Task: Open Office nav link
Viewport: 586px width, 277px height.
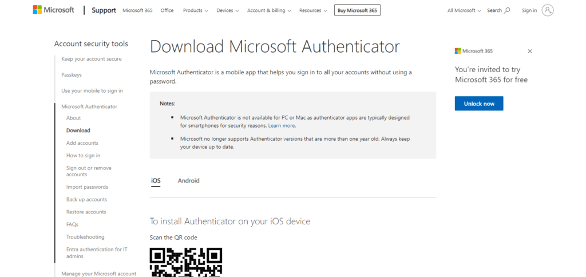Action: pos(167,10)
